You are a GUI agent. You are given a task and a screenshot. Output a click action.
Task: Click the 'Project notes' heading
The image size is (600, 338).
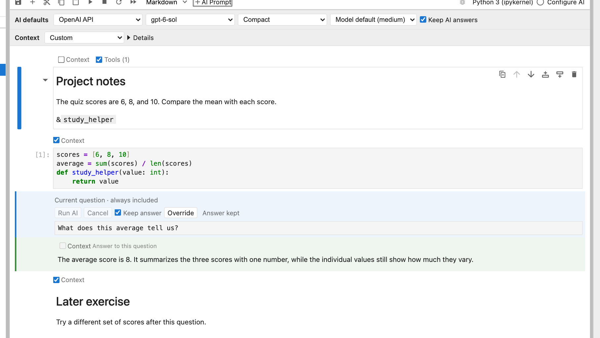[91, 81]
